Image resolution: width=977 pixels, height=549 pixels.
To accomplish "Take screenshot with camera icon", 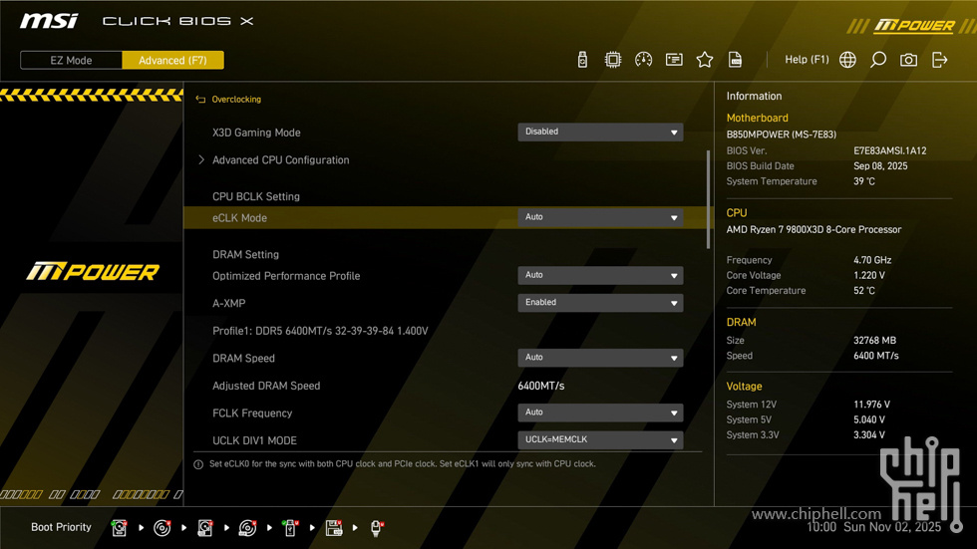I will [908, 60].
